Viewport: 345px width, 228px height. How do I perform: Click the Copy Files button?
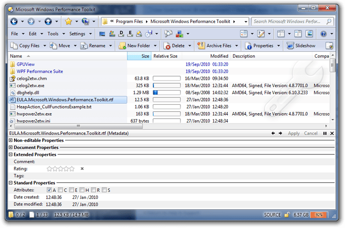click(x=25, y=46)
